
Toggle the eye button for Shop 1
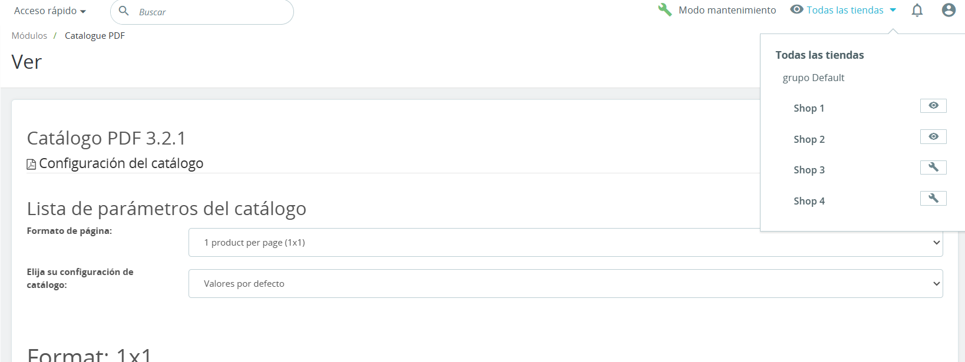tap(933, 106)
